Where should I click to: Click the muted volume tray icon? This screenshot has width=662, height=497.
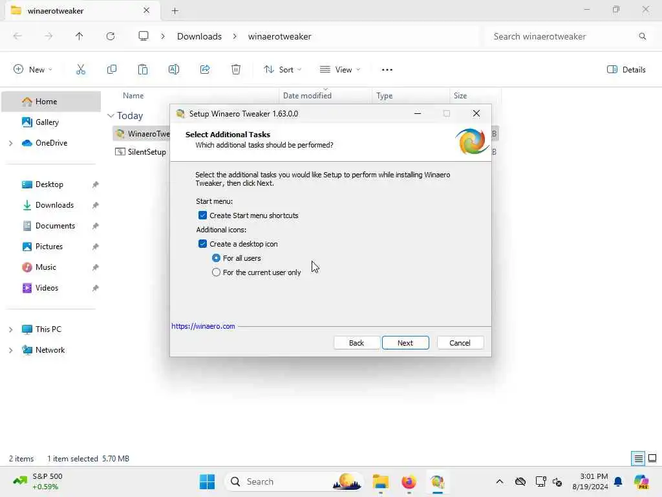[557, 481]
